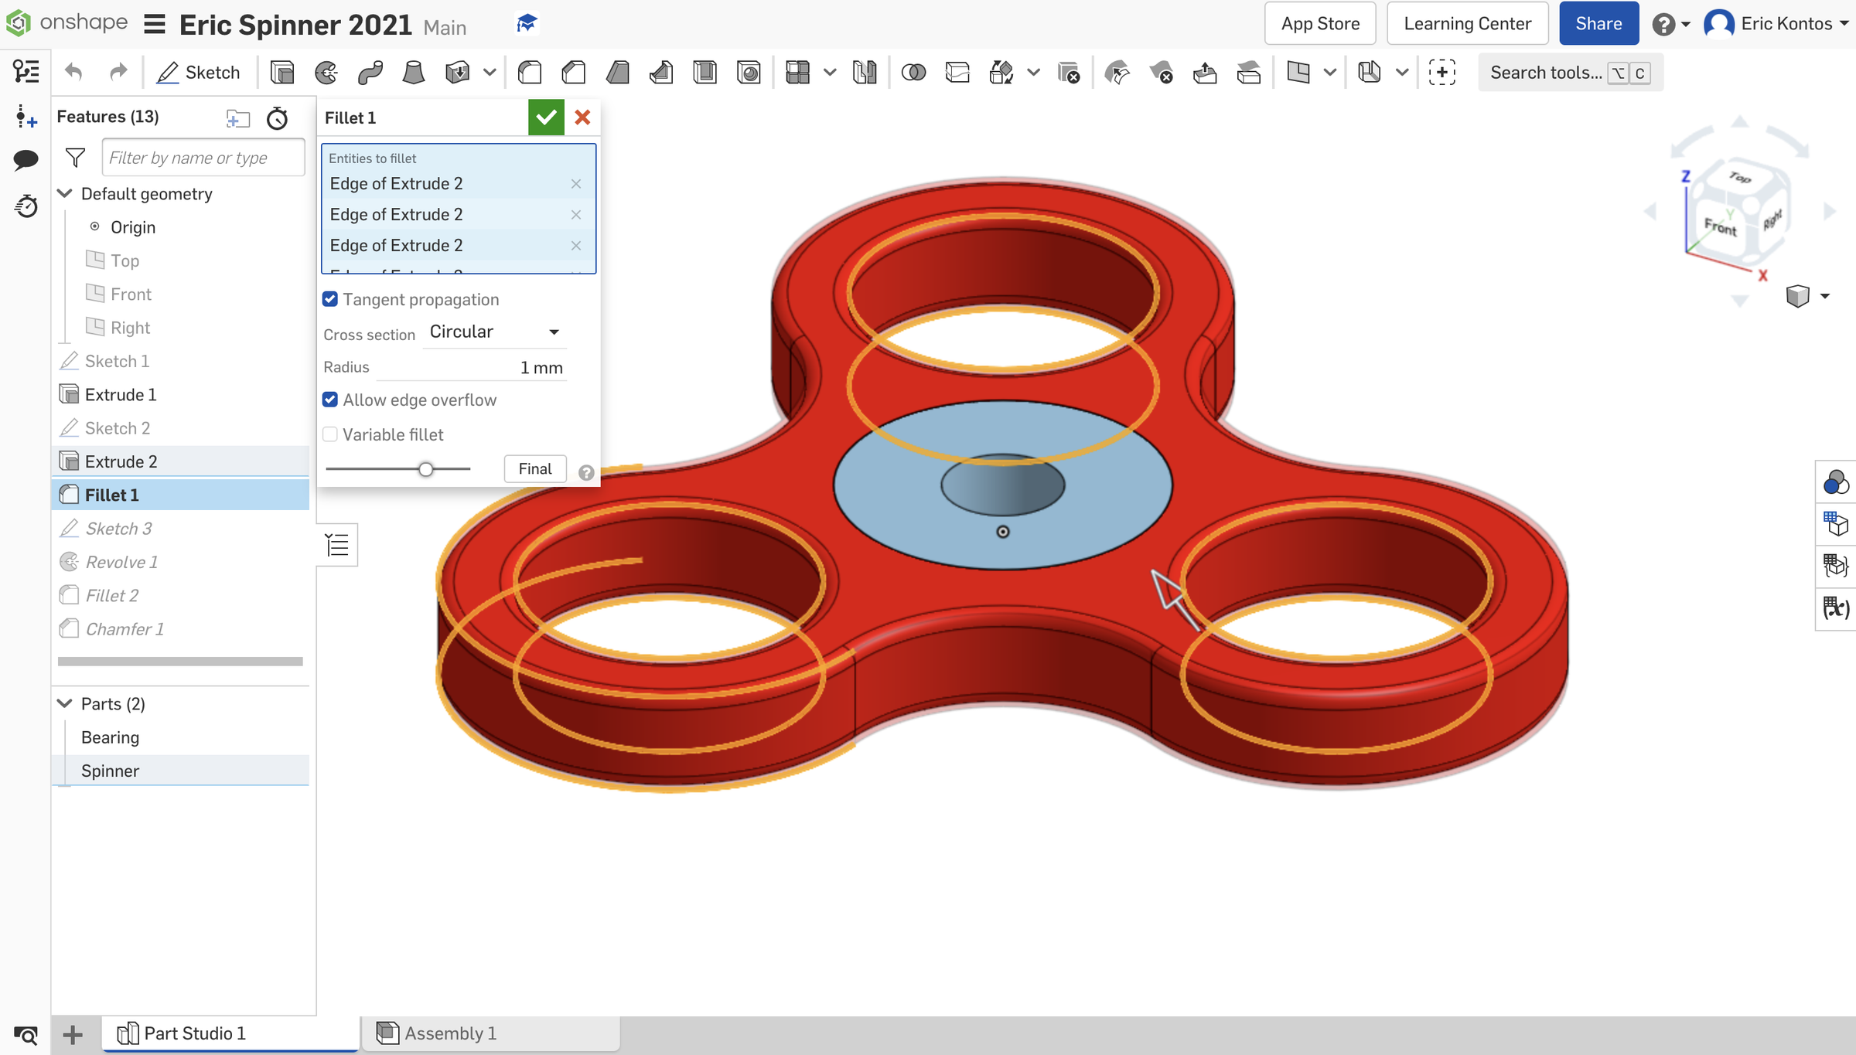Expand the Thicken tool dropdown arrow

pyautogui.click(x=490, y=72)
